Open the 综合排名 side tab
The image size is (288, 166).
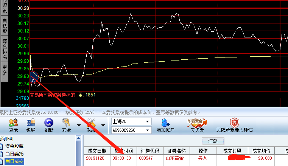point(5,49)
